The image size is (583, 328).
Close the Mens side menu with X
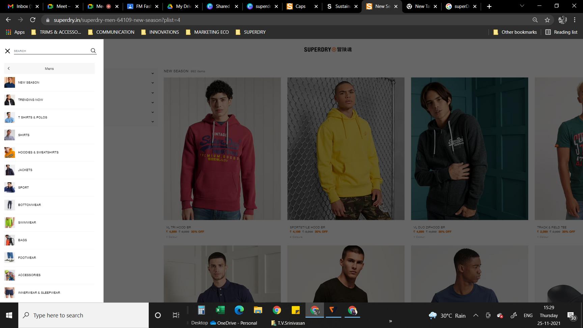[7, 51]
